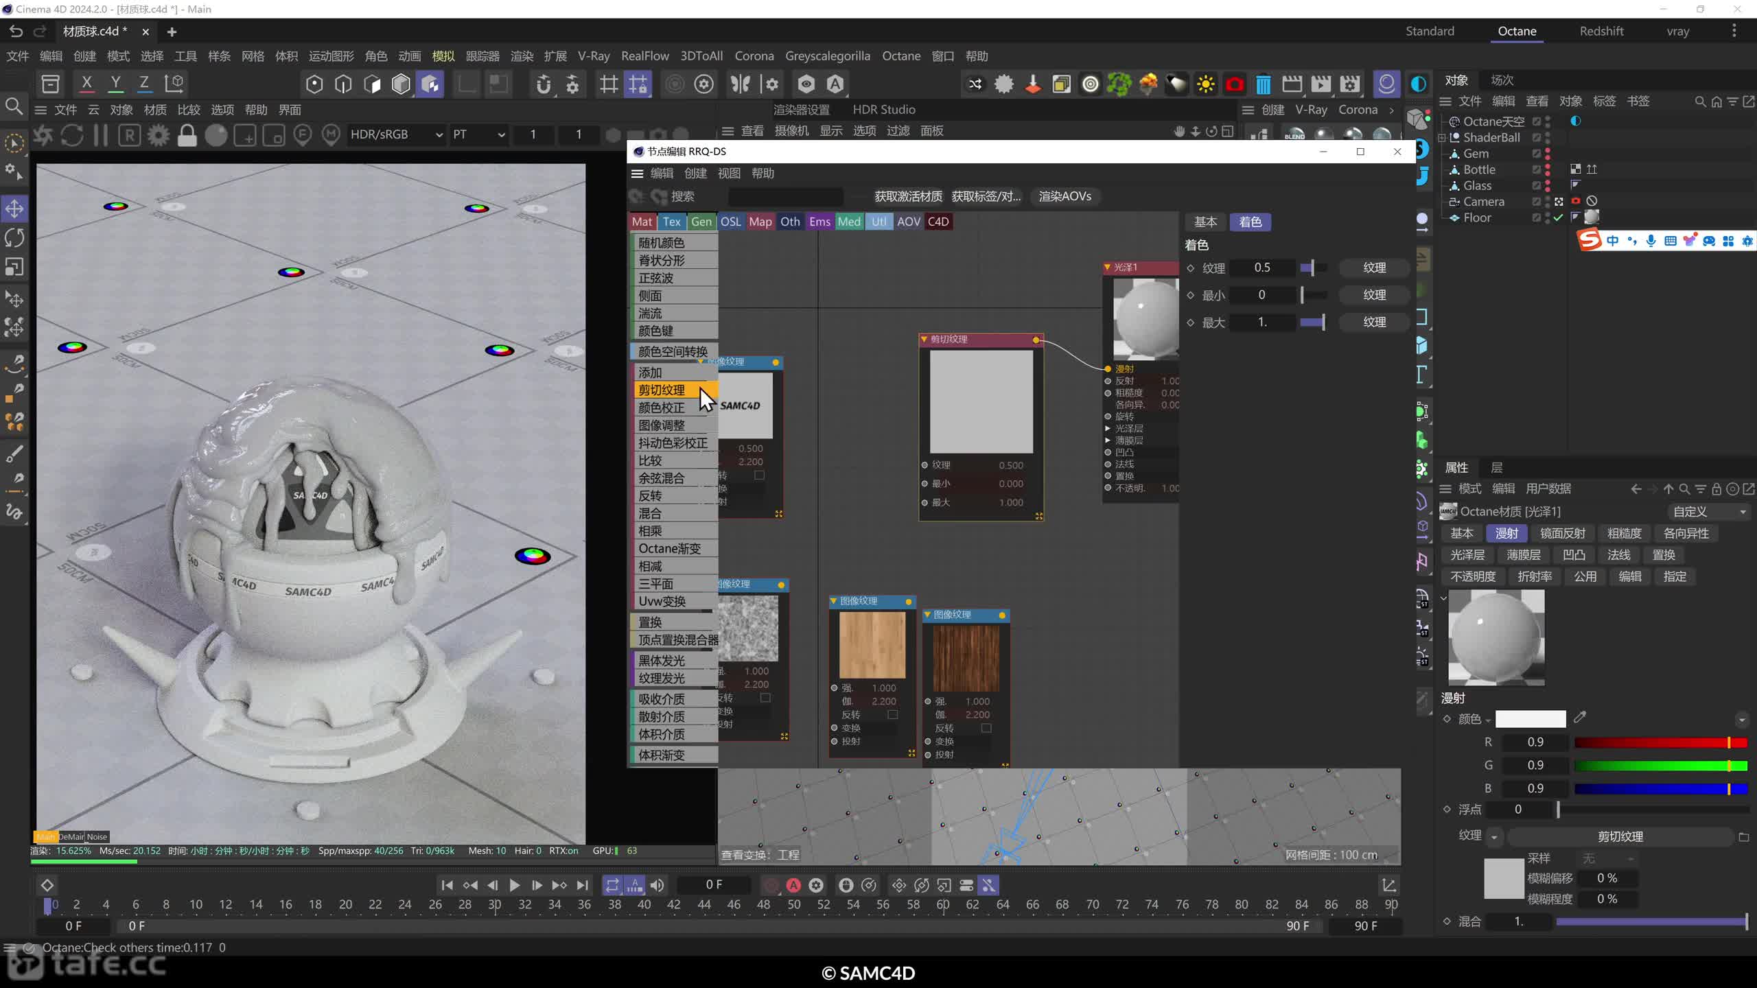Click the red R channel slider

(1661, 742)
